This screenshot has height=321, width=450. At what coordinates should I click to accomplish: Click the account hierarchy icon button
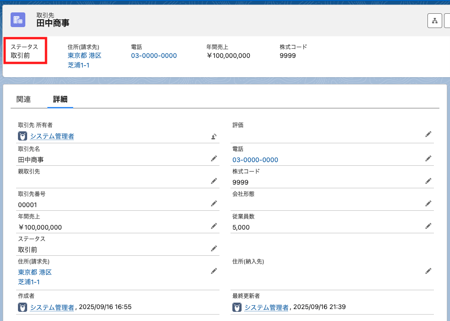pyautogui.click(x=434, y=21)
